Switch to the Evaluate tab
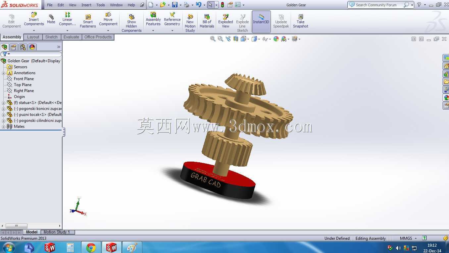The image size is (449, 253). pos(71,37)
